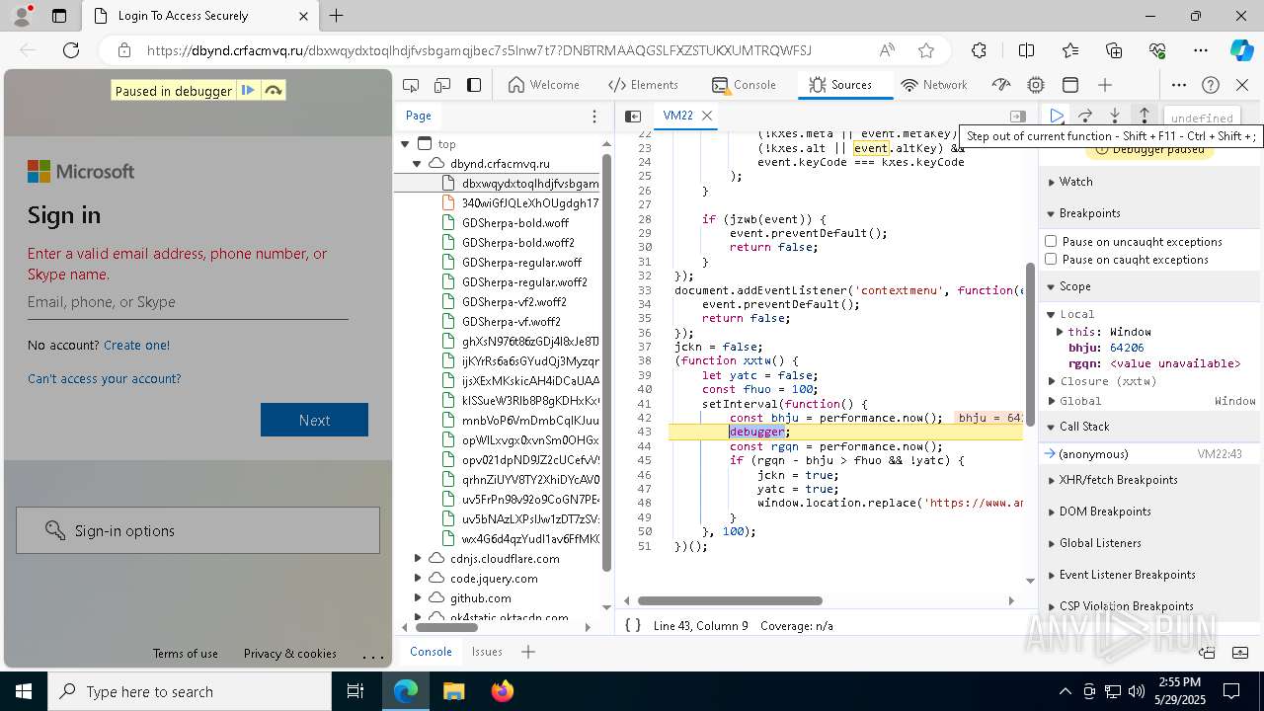Click Step into next function icon
This screenshot has height=711, width=1264.
coord(1115,117)
